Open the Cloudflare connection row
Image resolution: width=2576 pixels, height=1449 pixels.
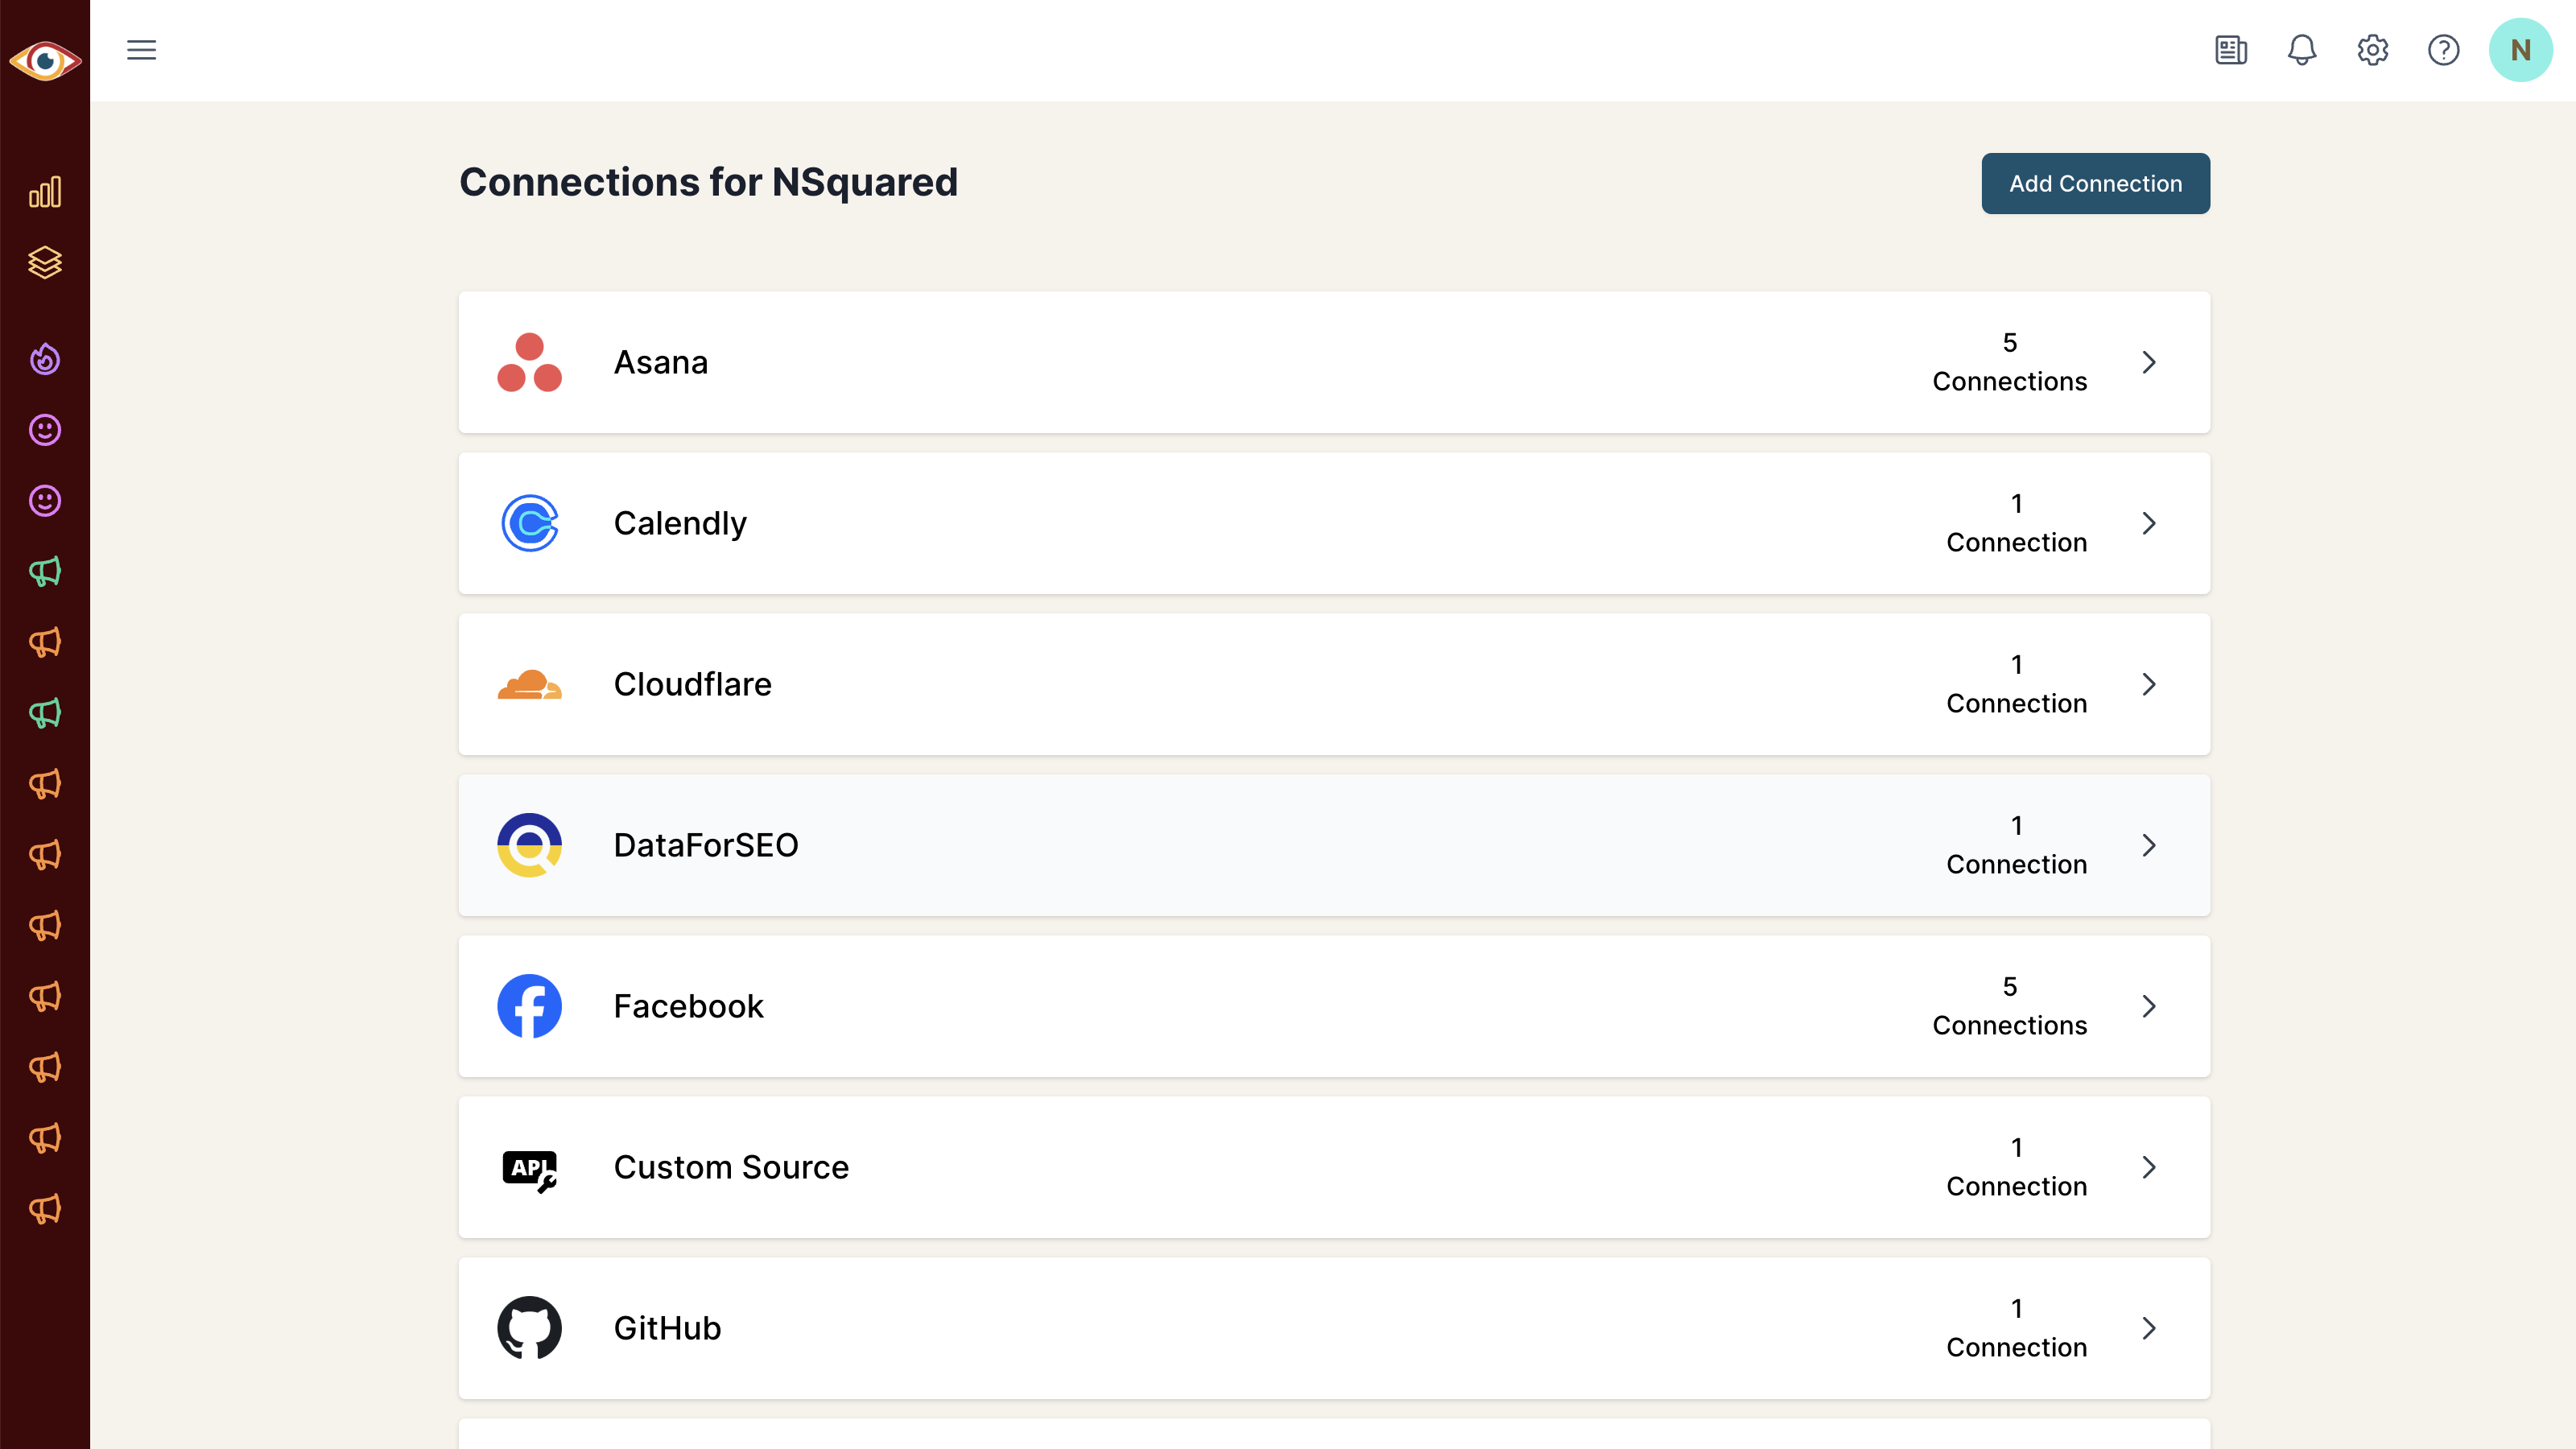point(1334,684)
